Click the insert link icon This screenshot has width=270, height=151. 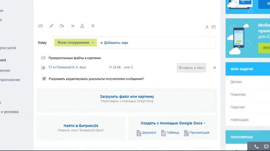(x=51, y=26)
